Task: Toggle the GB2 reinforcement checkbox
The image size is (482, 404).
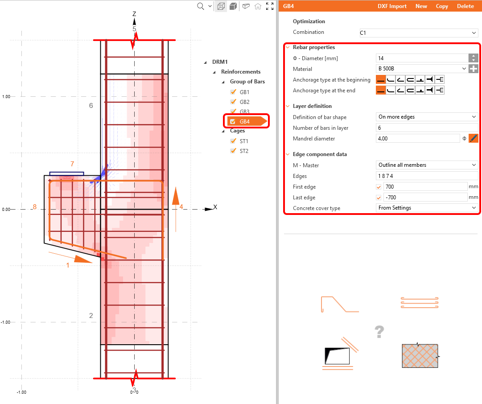Action: 232,102
